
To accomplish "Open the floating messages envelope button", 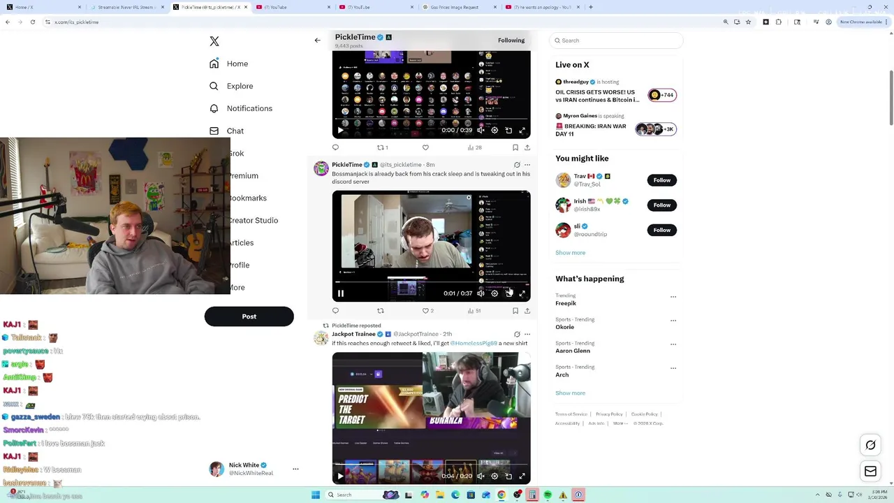I will (870, 472).
